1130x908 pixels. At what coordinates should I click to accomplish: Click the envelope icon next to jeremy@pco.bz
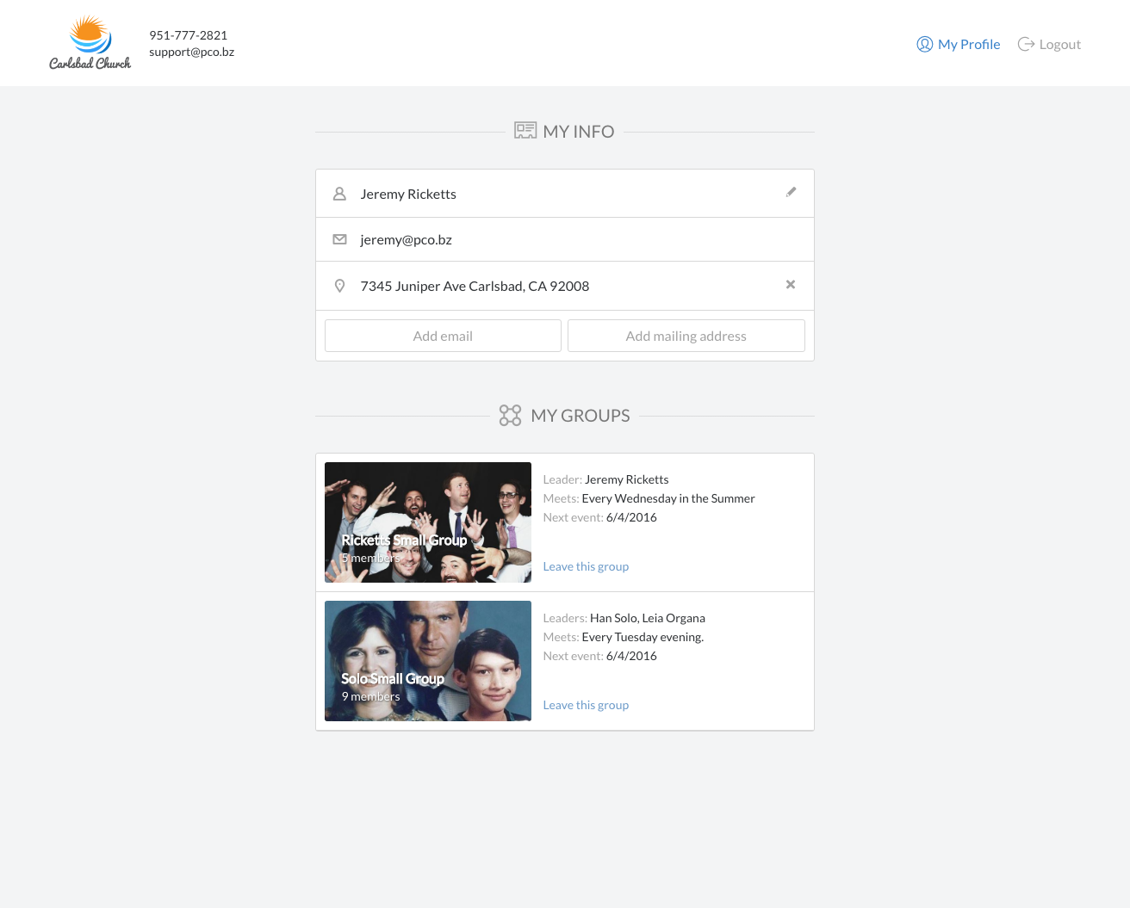pyautogui.click(x=339, y=239)
